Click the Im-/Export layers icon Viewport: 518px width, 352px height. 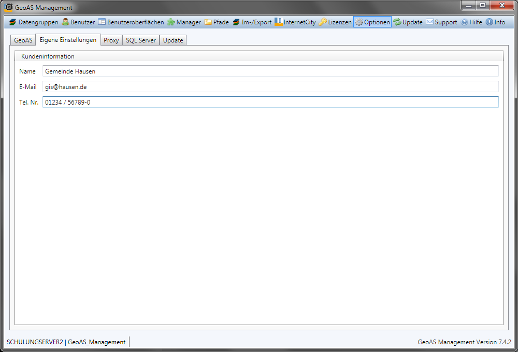[x=236, y=22]
